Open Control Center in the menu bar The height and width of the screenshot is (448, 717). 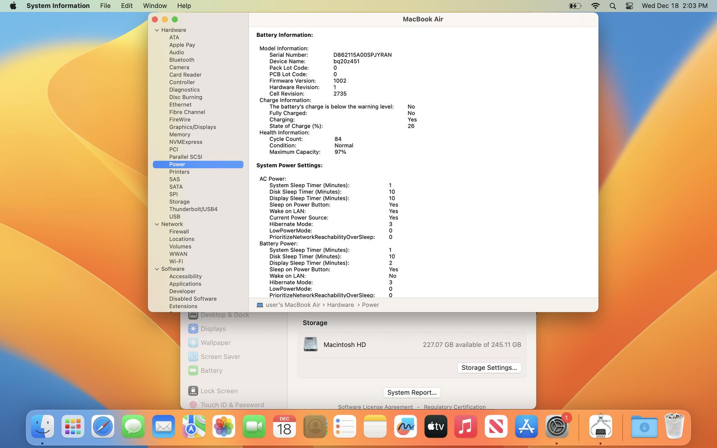(x=629, y=6)
